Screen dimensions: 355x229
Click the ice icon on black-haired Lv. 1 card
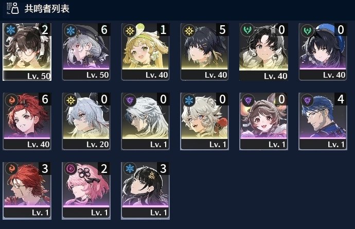click(130, 168)
